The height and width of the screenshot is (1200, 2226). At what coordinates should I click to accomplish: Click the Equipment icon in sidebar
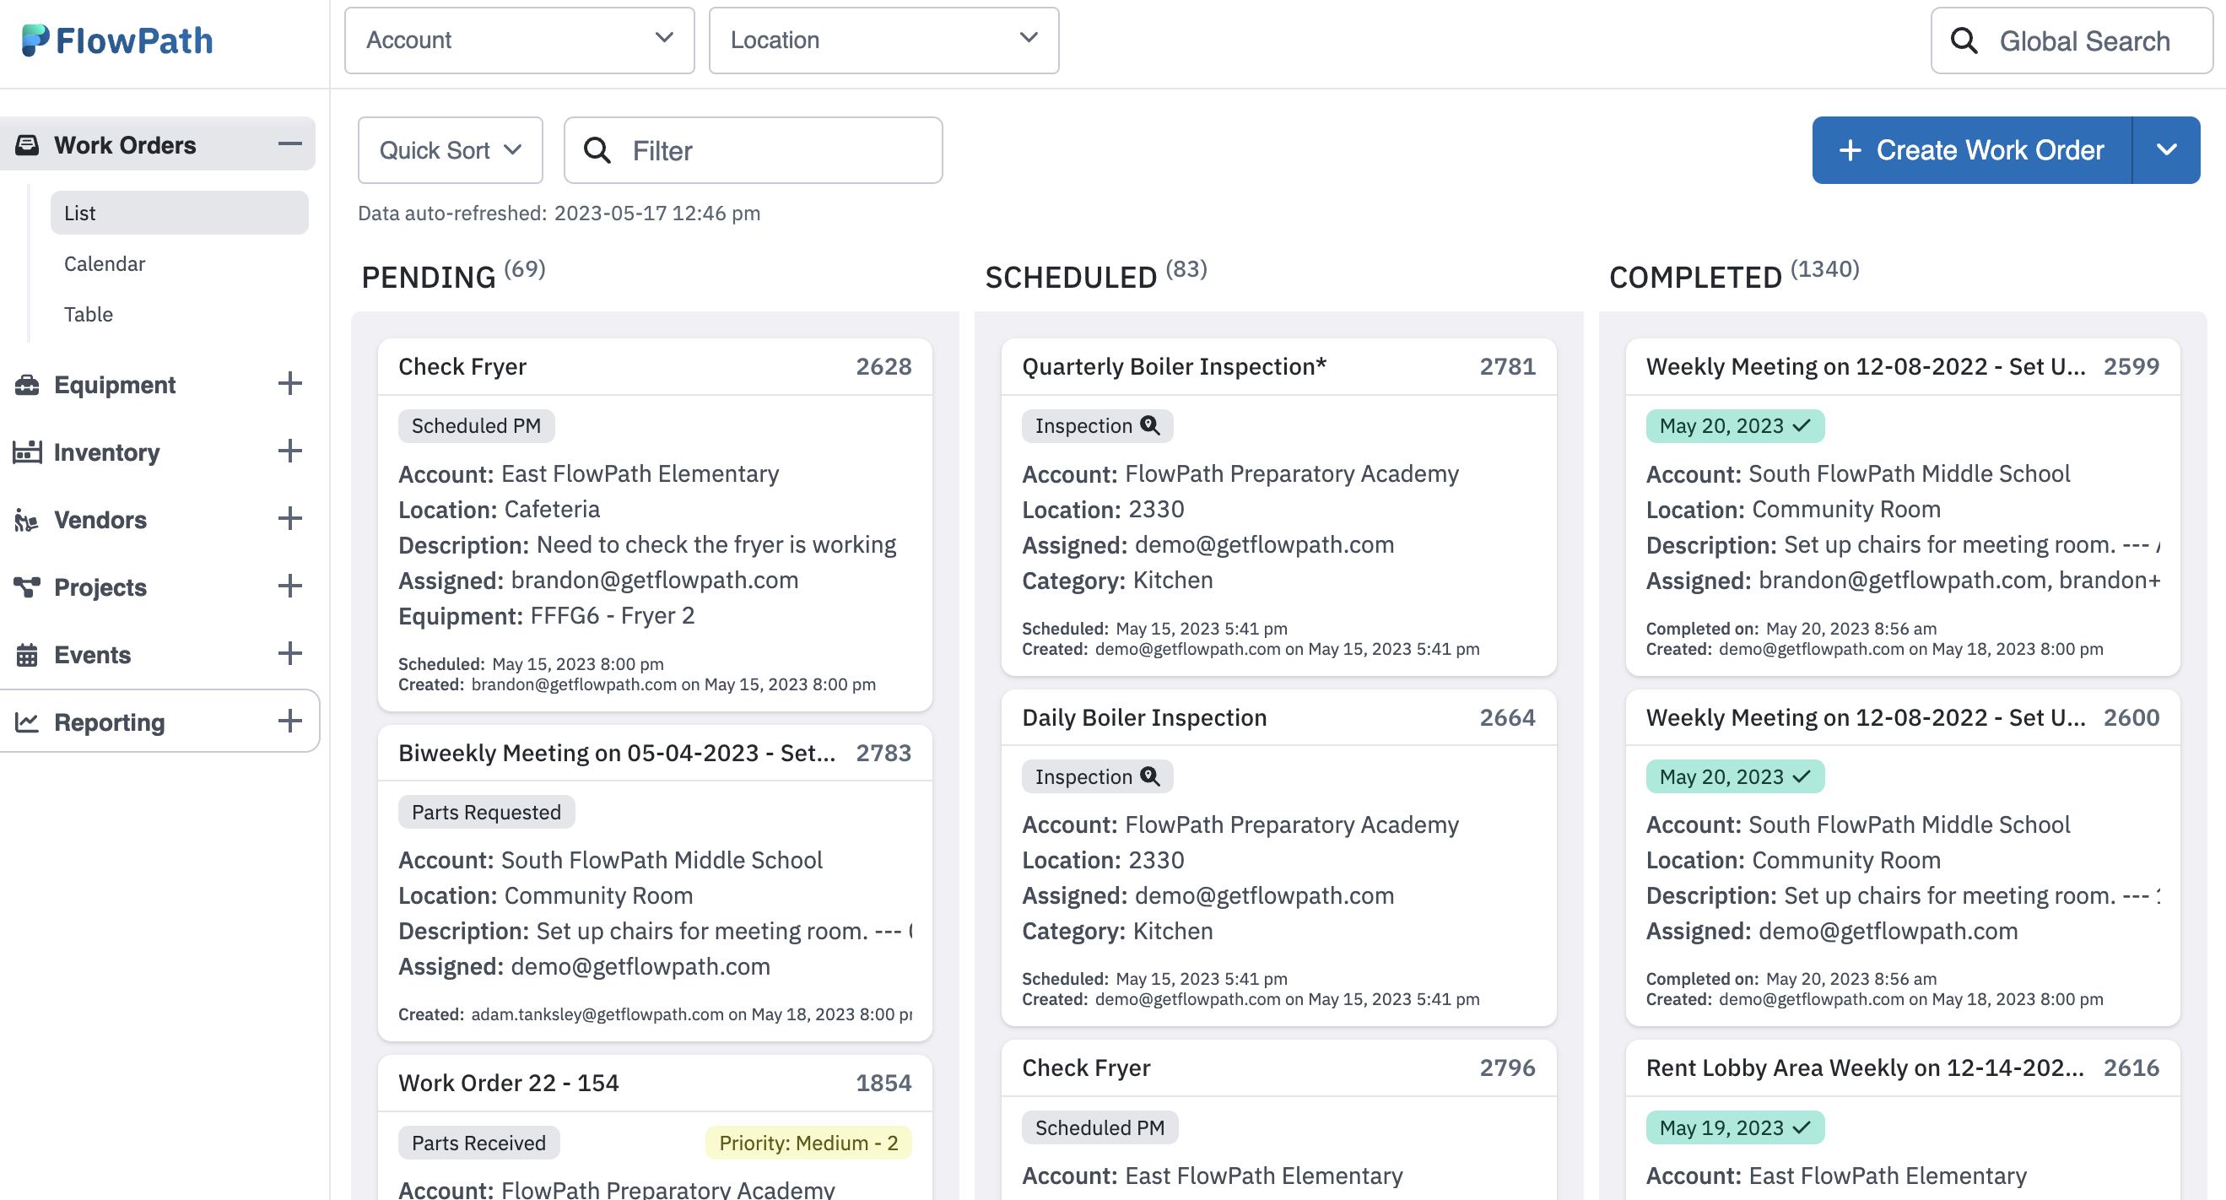[x=29, y=385]
